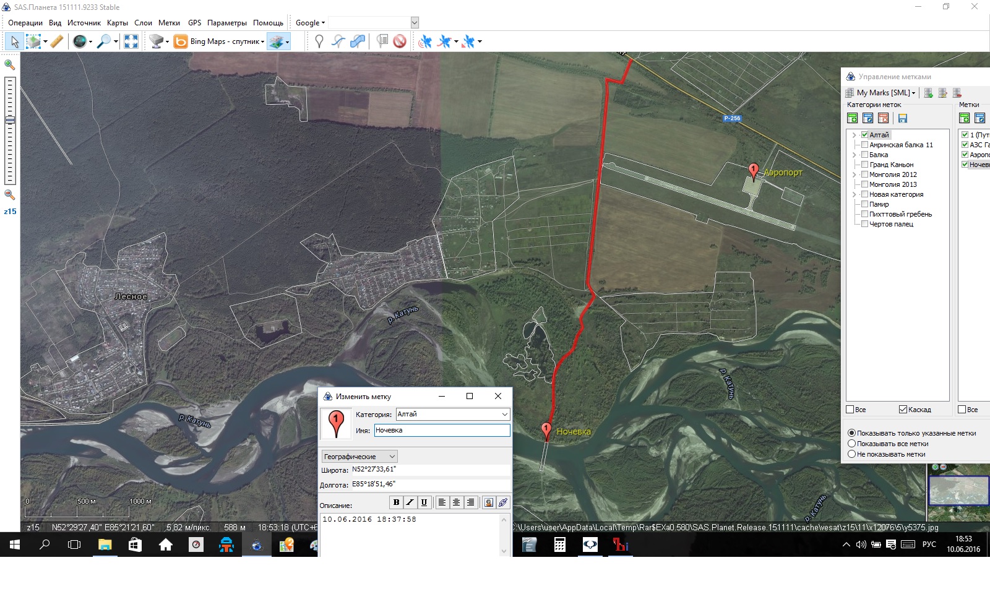Viewport: 990px width, 594px height.
Task: Click the Имя field containing Ночевка
Action: pyautogui.click(x=442, y=430)
